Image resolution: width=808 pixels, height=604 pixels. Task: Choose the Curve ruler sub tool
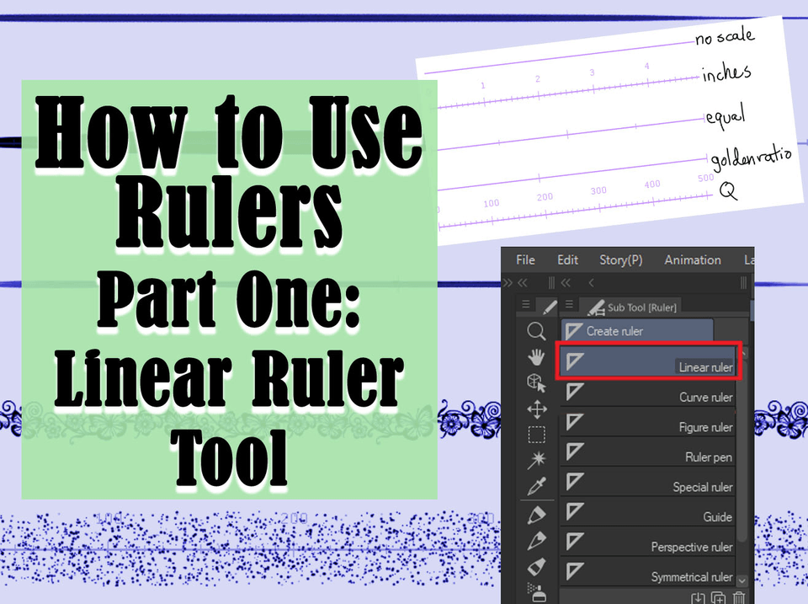648,392
